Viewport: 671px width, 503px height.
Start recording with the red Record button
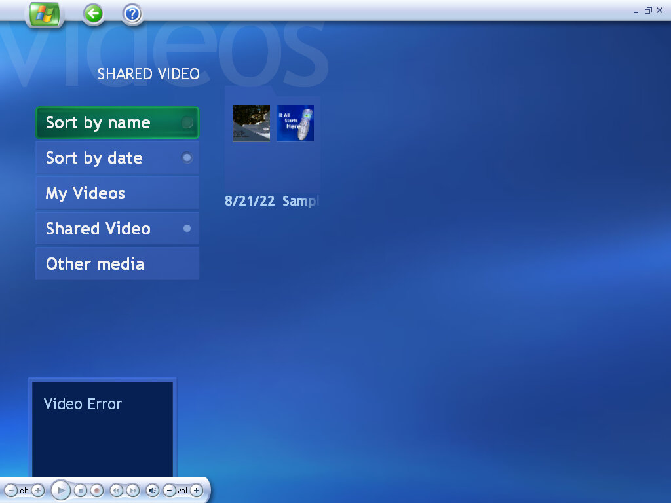point(96,490)
